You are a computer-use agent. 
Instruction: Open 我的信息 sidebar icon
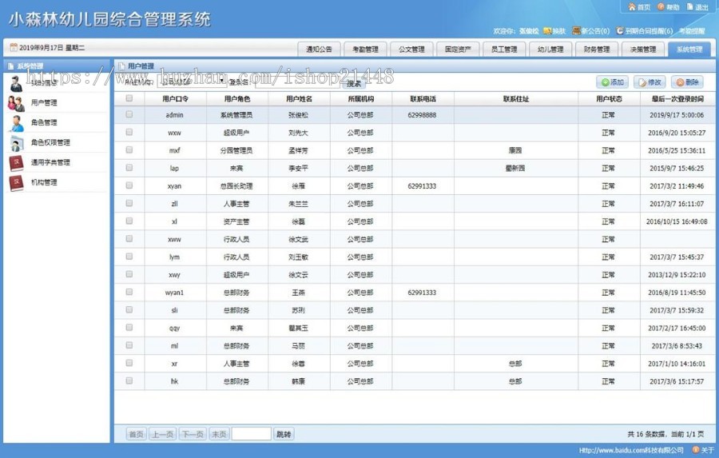pos(16,84)
